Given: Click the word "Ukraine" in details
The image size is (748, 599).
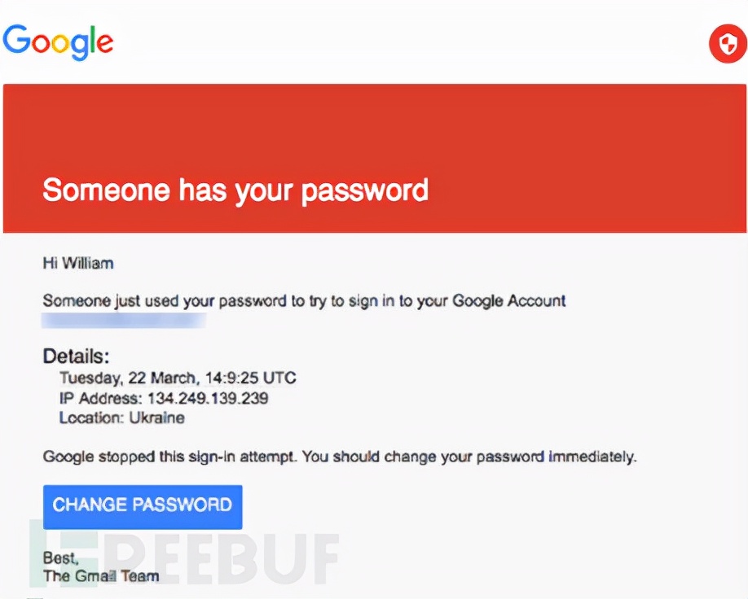Looking at the screenshot, I should click(158, 418).
